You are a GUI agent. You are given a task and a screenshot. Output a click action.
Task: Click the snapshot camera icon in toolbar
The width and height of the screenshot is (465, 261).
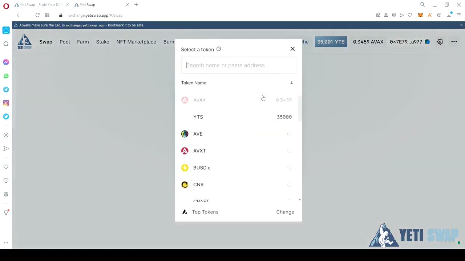386,15
